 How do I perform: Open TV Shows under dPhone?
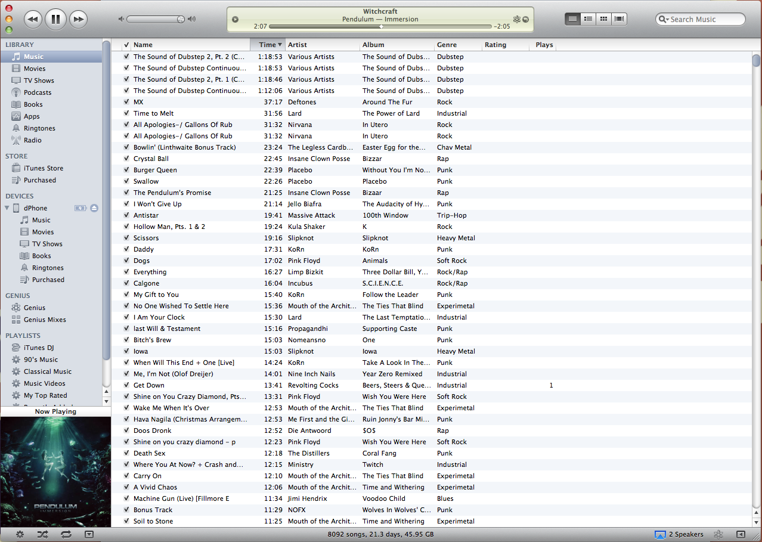[51, 244]
